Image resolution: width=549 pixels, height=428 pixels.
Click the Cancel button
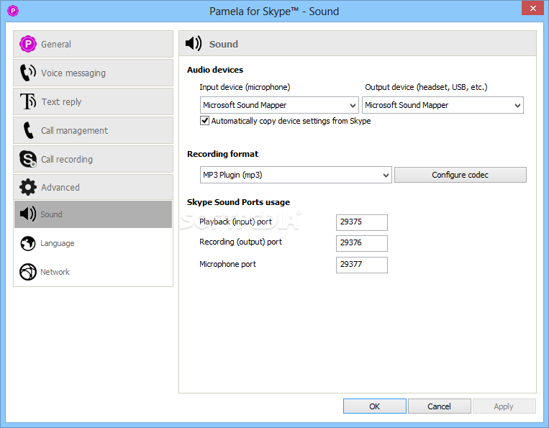point(439,406)
